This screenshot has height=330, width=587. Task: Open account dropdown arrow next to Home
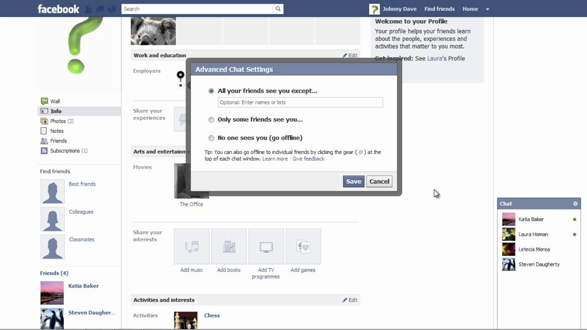pos(487,9)
